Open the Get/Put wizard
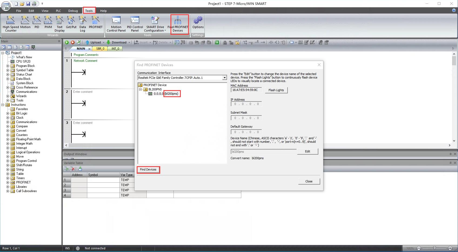 click(71, 22)
